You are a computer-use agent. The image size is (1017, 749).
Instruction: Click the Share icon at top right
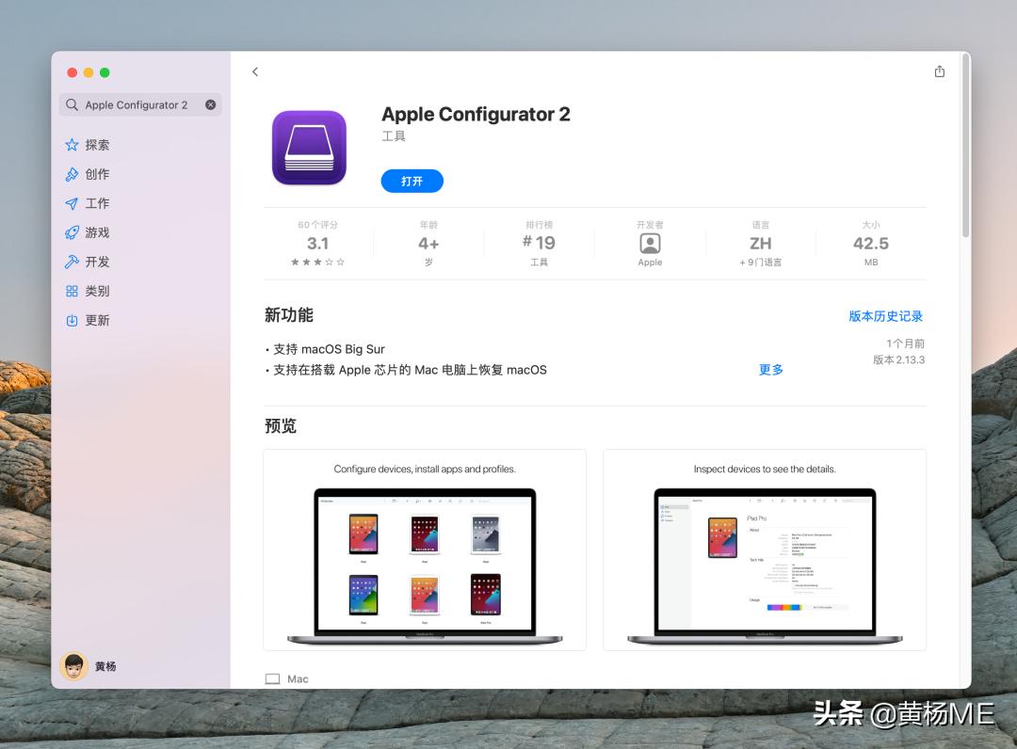coord(939,70)
